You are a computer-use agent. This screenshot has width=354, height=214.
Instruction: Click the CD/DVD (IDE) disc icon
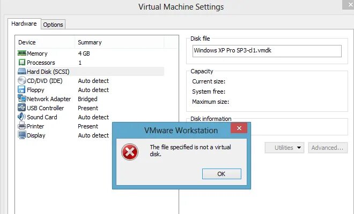[22, 81]
